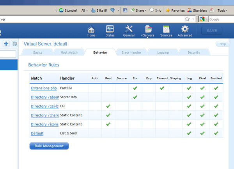
Task: Click the Google search input field
Action: click(x=221, y=19)
